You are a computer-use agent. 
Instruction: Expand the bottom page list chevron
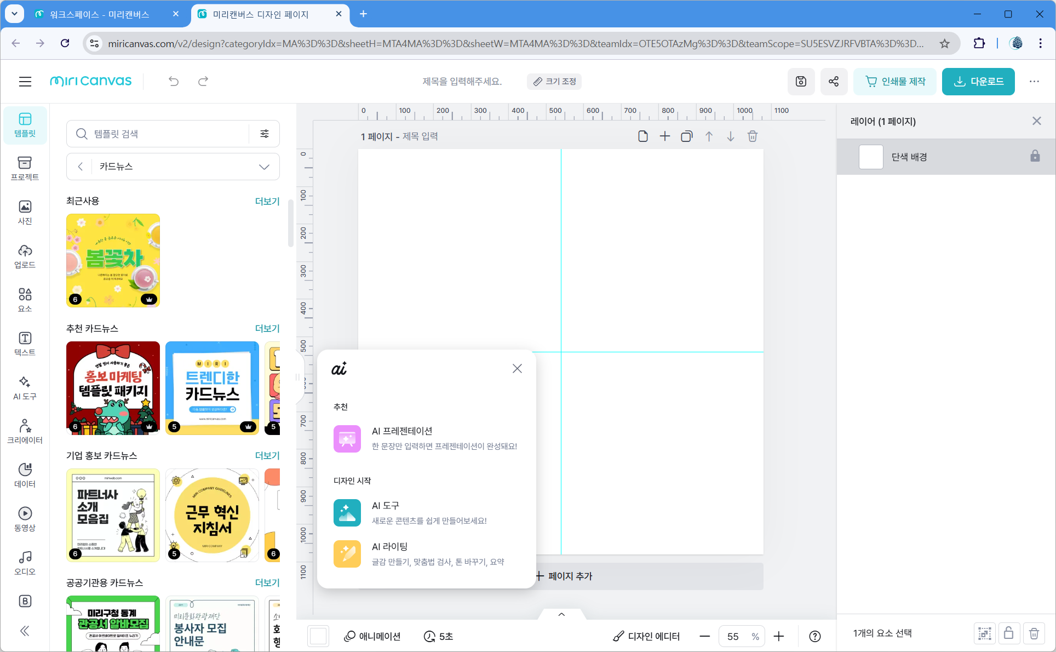pos(561,614)
